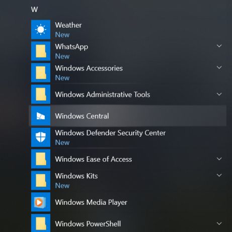The image size is (232, 232).
Task: Expand the Windows Accessories chevron
Action: pyautogui.click(x=219, y=67)
